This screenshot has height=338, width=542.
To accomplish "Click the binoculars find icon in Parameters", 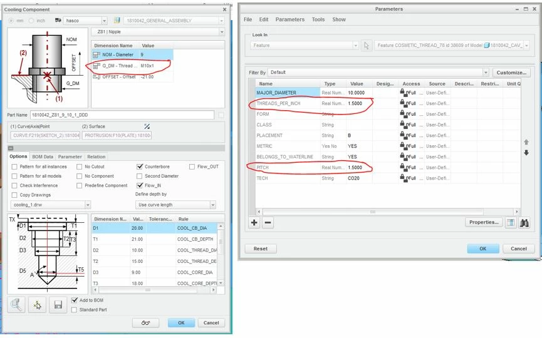I will 524,223.
